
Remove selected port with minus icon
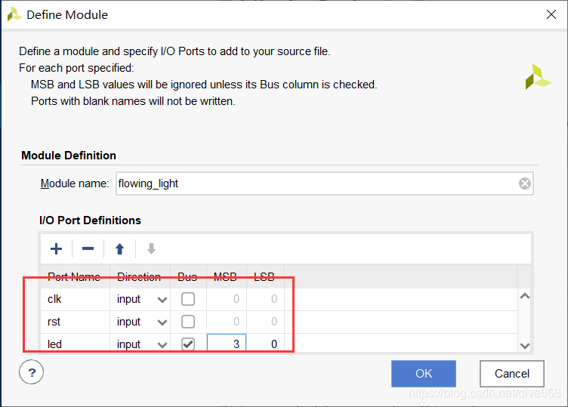88,248
